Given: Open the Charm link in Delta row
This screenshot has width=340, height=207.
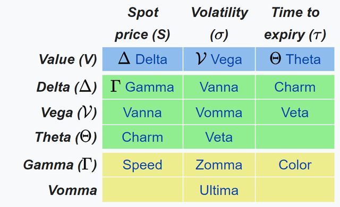Looking at the screenshot, I should pyautogui.click(x=295, y=87).
